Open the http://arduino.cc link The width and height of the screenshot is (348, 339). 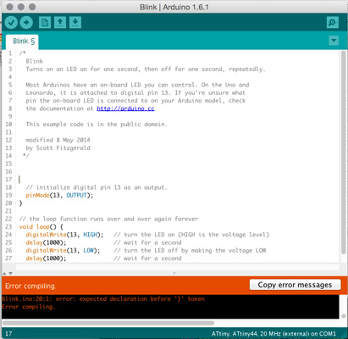coord(125,108)
